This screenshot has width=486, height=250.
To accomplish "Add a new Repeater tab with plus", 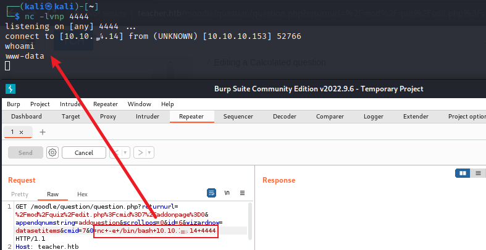I will [x=43, y=132].
